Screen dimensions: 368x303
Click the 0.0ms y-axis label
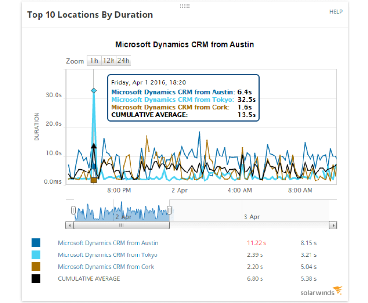[x=53, y=182]
